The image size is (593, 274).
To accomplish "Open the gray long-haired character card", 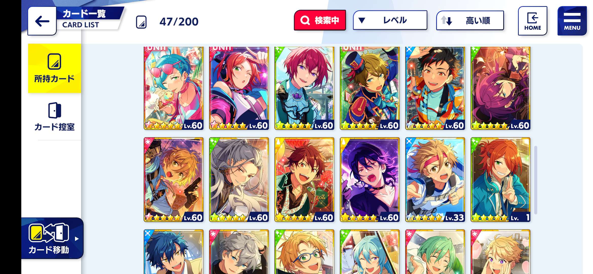I will [239, 180].
